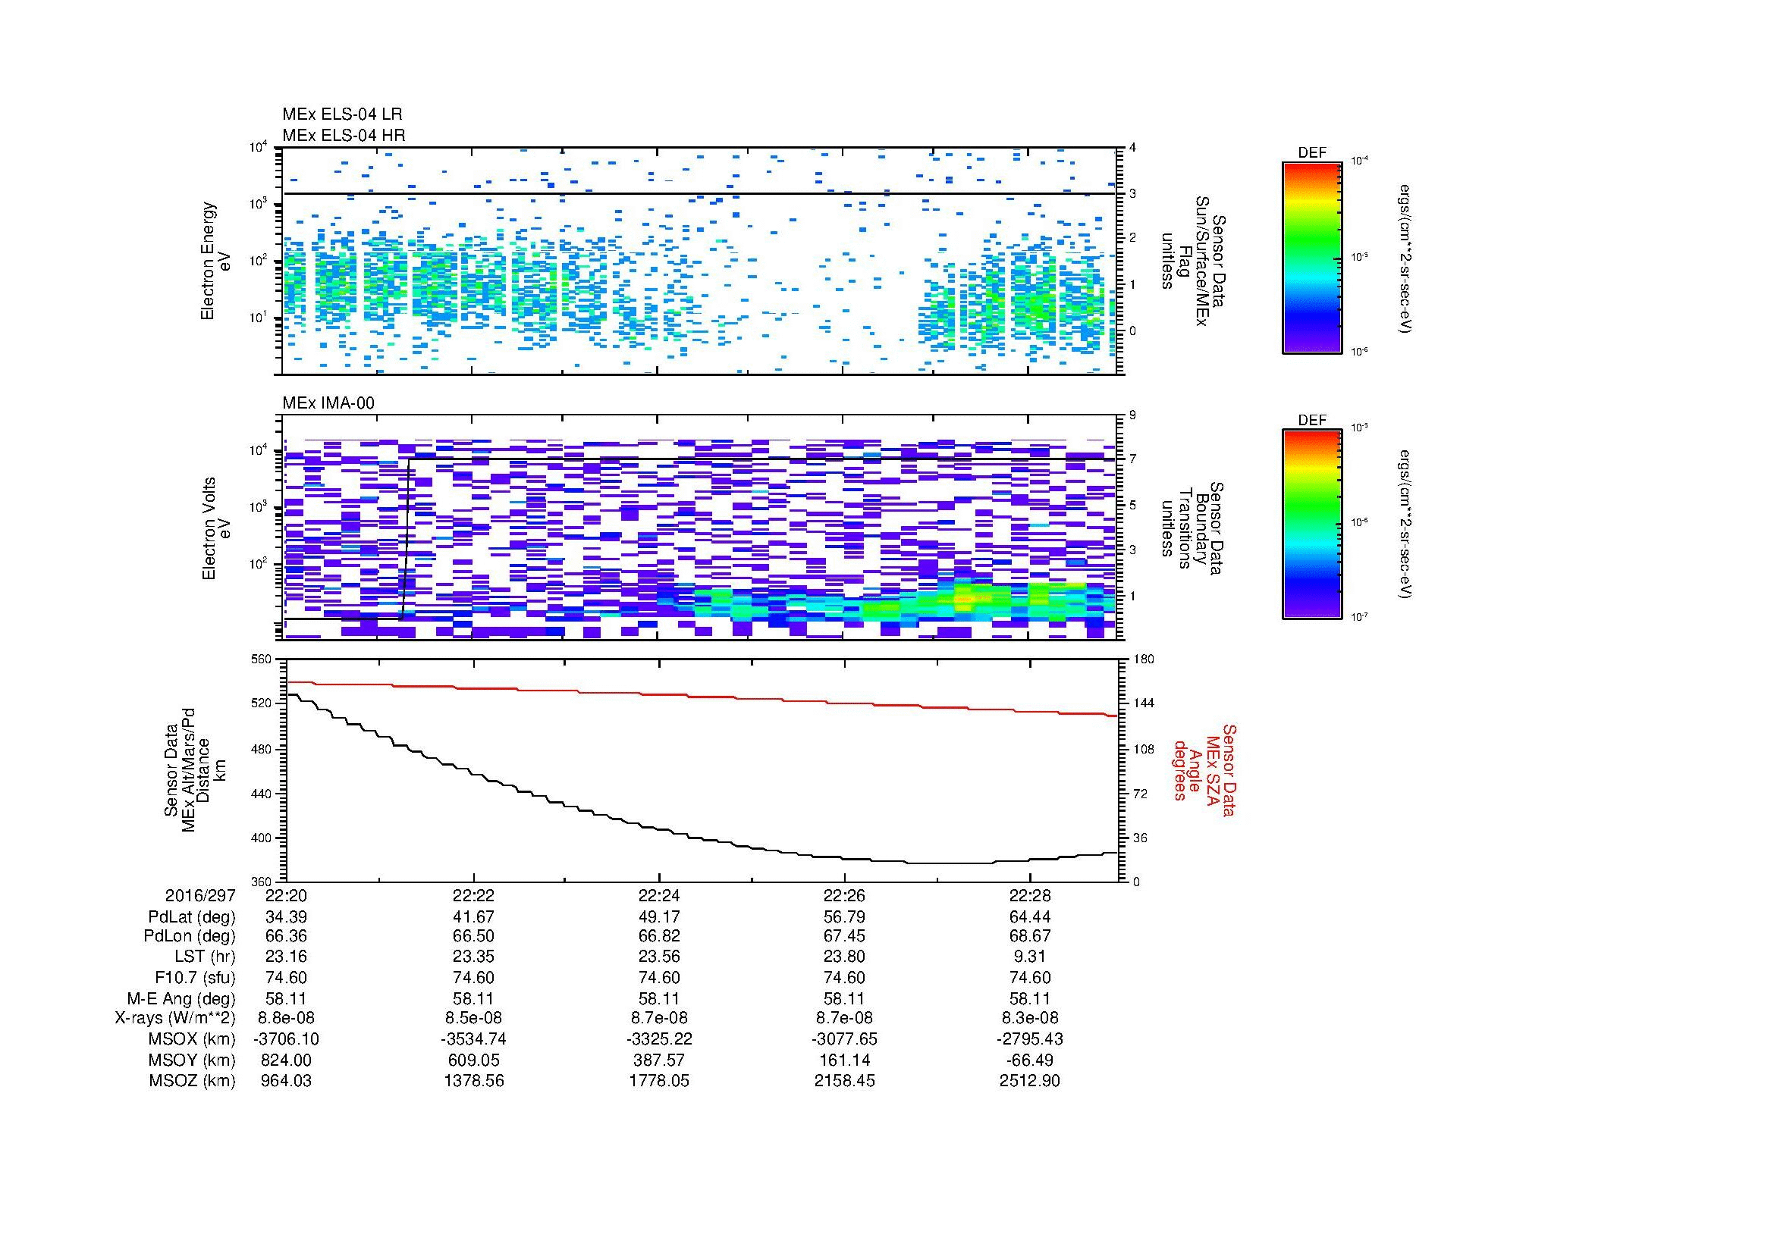Click the 22:24 time tick label
The width and height of the screenshot is (1774, 1253).
(x=659, y=895)
